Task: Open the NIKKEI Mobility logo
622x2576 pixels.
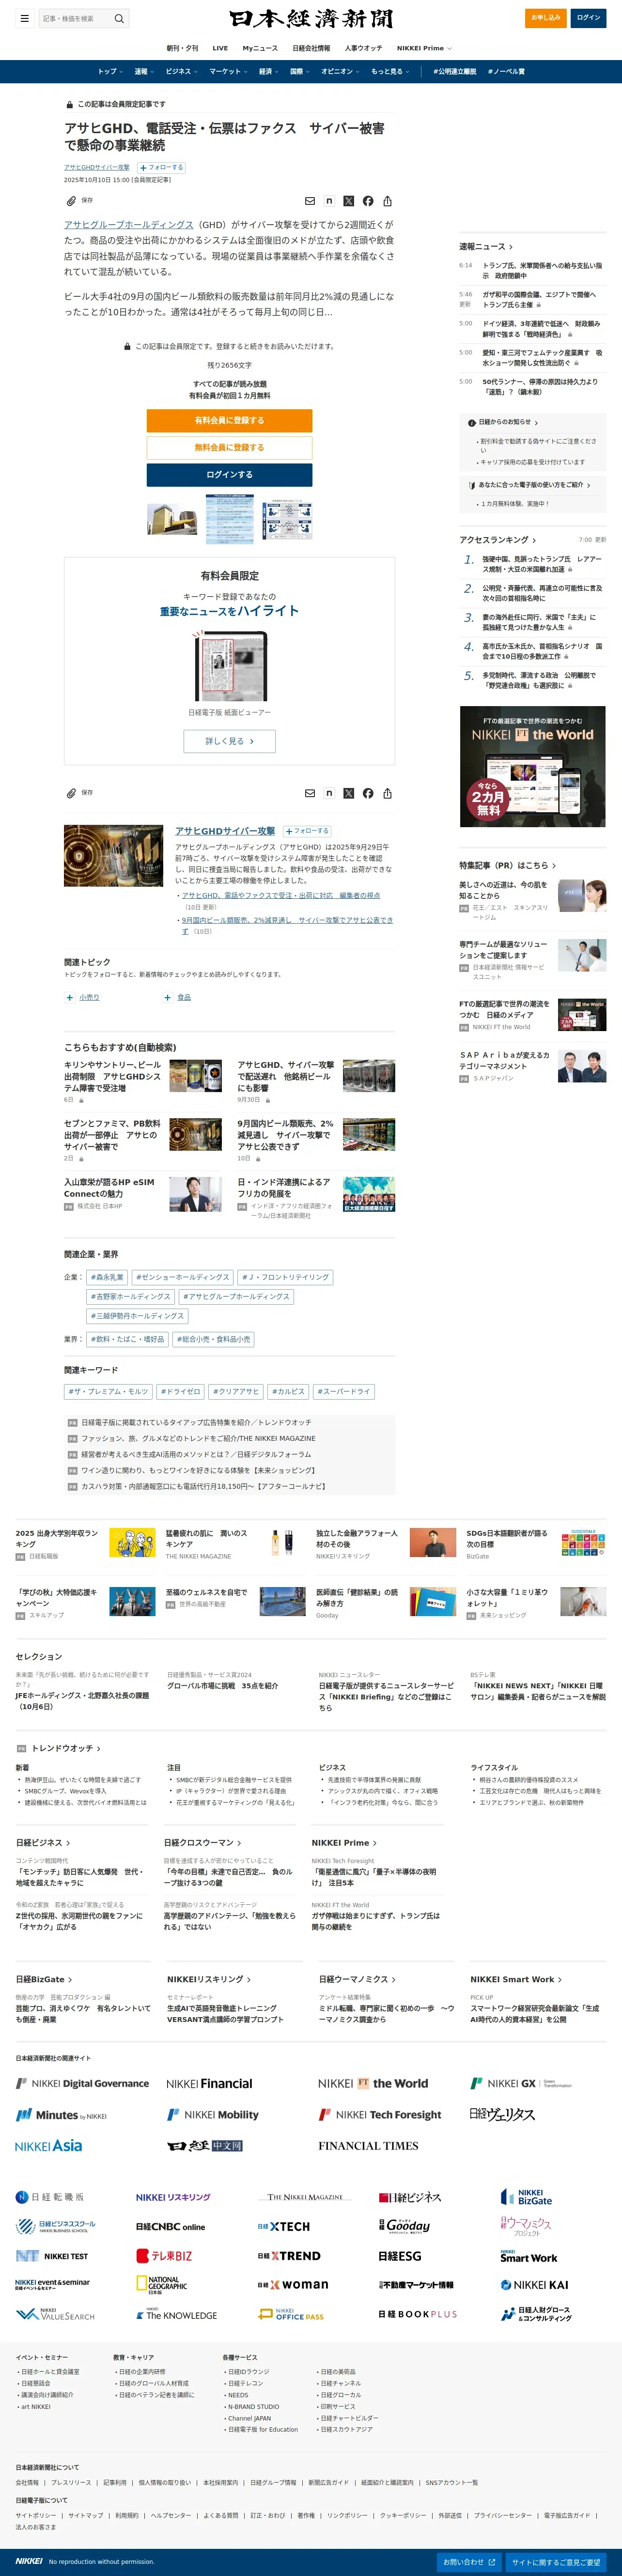Action: pyautogui.click(x=213, y=2114)
